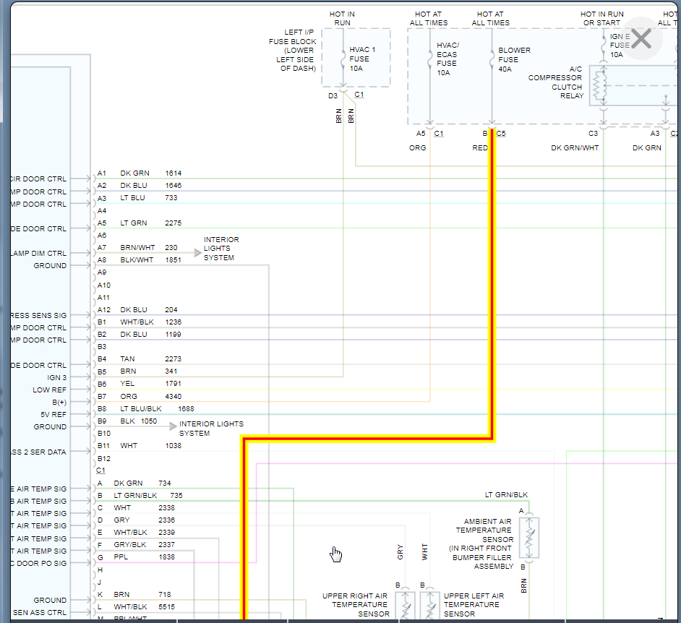Select the PPL 1838 wire at pin G
The image size is (681, 623).
point(120,557)
